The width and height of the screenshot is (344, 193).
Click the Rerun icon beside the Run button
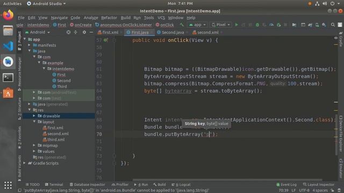click(243, 25)
